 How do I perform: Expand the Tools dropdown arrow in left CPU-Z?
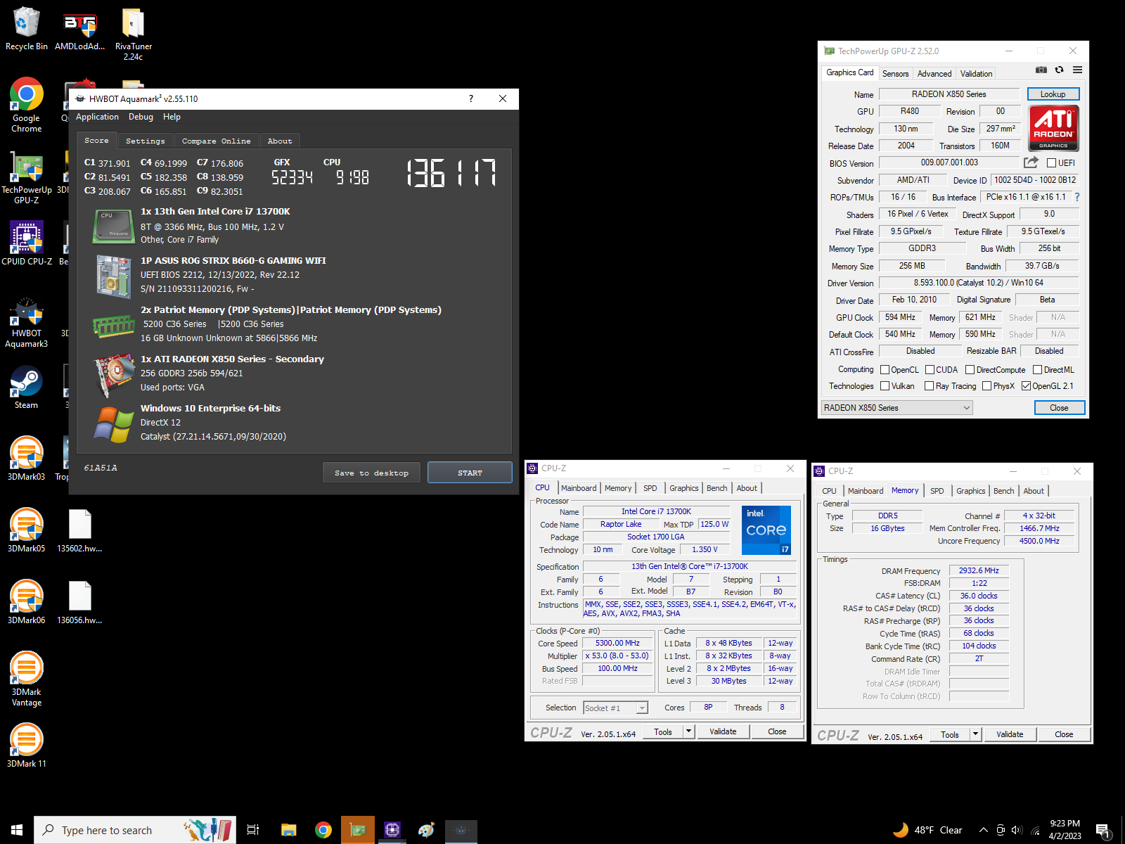coord(689,731)
